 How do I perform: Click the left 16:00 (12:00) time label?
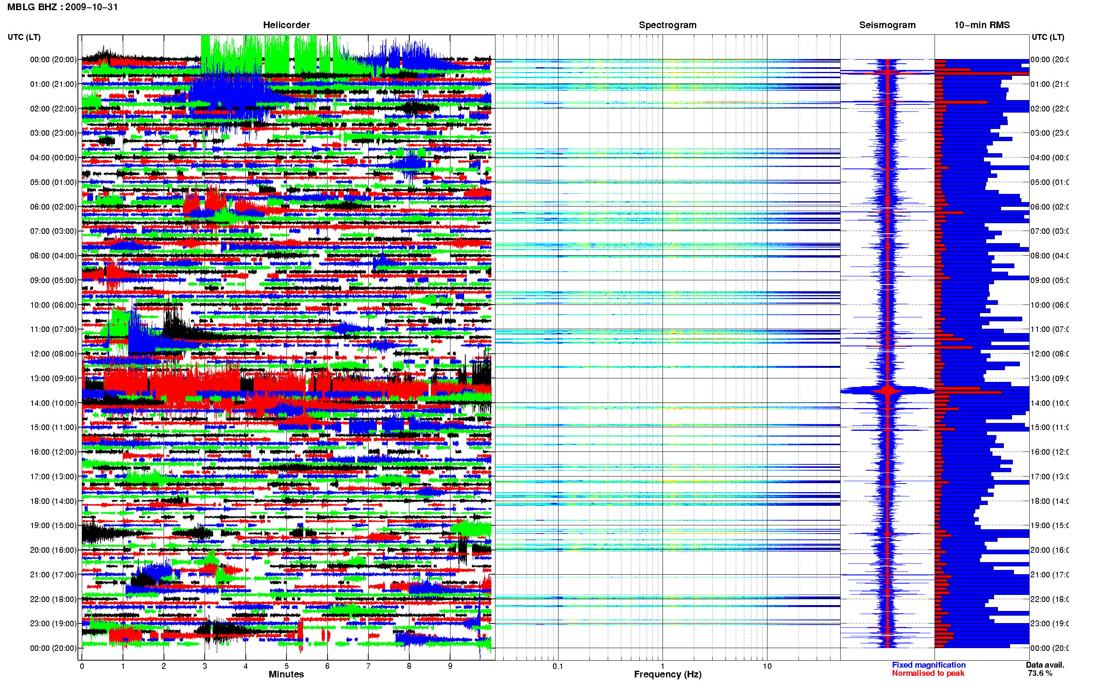pyautogui.click(x=53, y=452)
